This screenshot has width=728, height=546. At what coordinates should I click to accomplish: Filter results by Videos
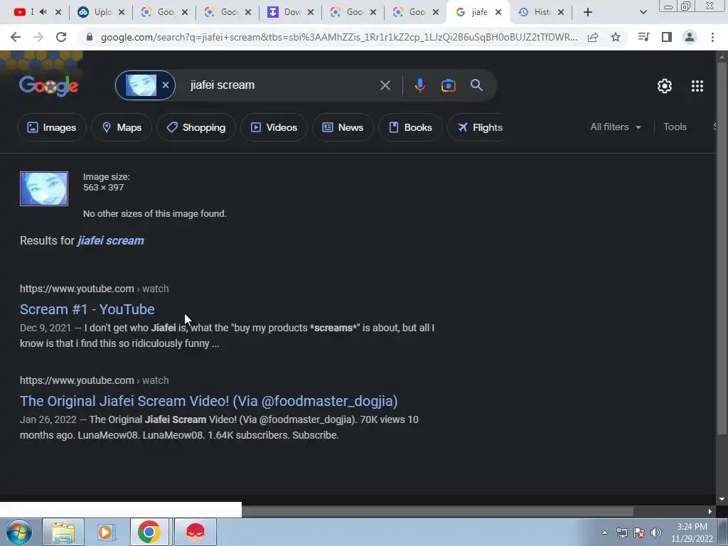click(274, 127)
